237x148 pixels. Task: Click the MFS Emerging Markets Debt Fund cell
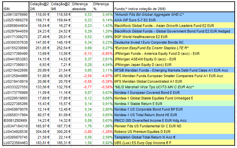(174, 70)
